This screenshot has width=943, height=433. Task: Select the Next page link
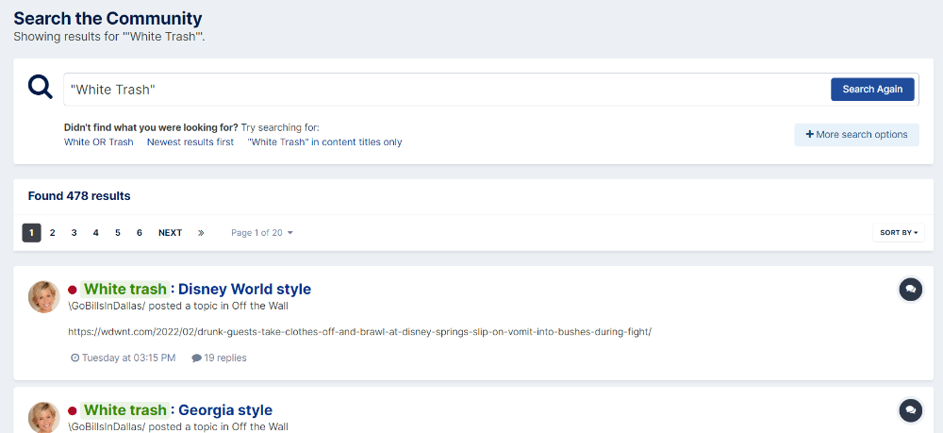coord(170,233)
